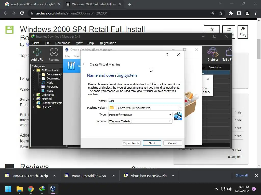Open Windows Start menu
Image resolution: width=261 pixels, height=195 pixels.
[8, 189]
